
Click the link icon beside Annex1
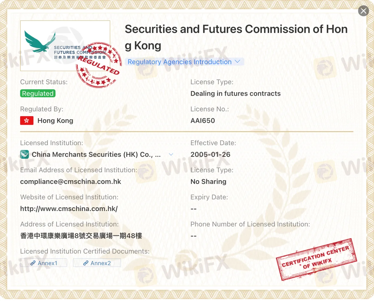(33, 263)
